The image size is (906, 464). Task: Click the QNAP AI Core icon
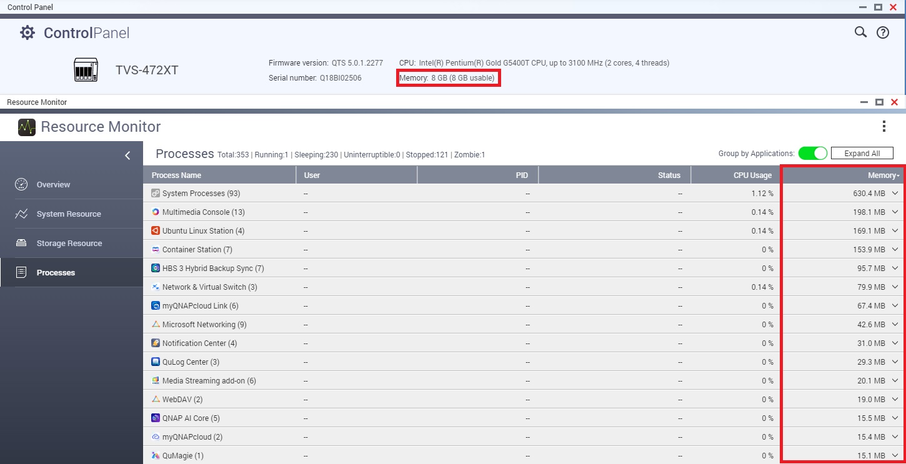pos(156,418)
